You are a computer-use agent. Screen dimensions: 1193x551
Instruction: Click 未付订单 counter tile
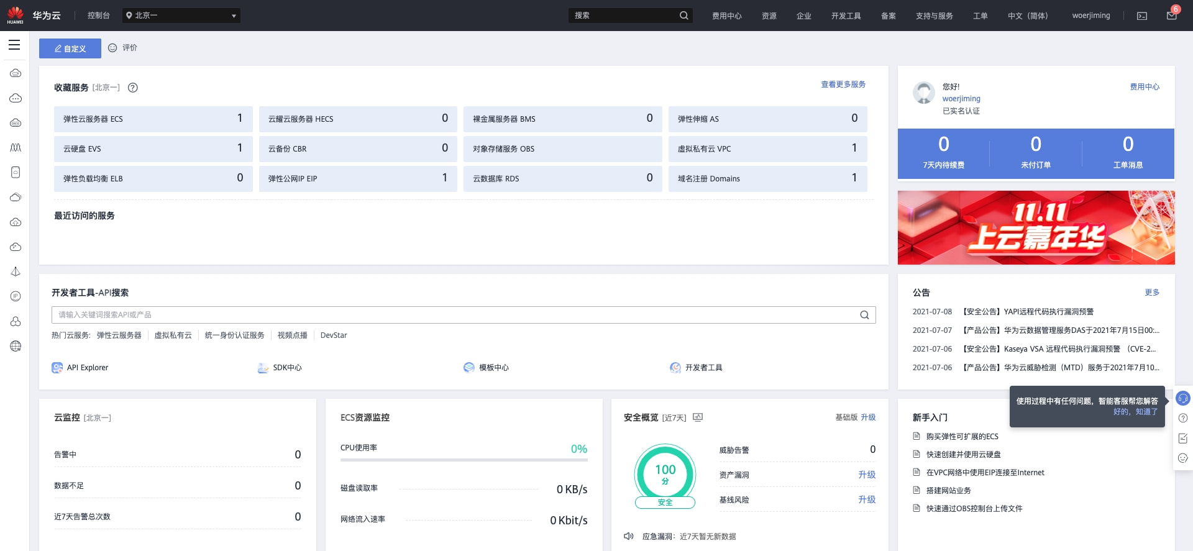[1036, 153]
